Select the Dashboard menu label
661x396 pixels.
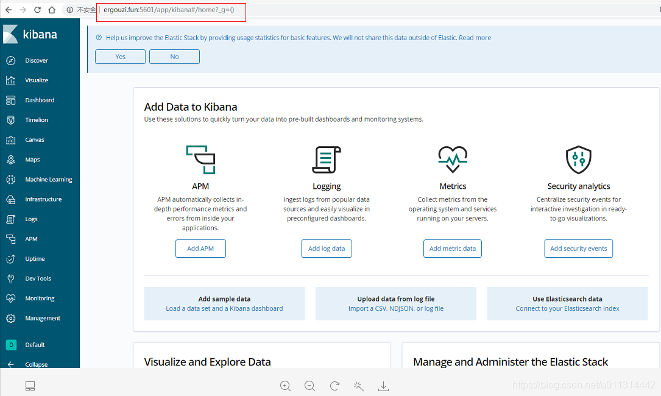coord(40,101)
